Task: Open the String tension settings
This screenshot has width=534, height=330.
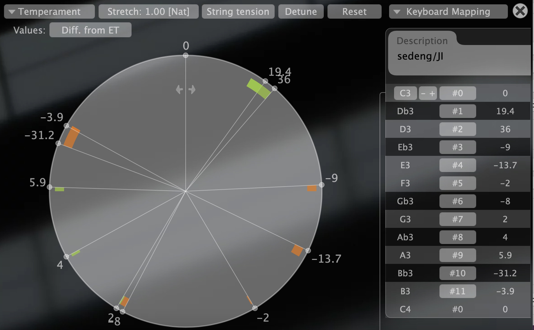Action: tap(238, 12)
